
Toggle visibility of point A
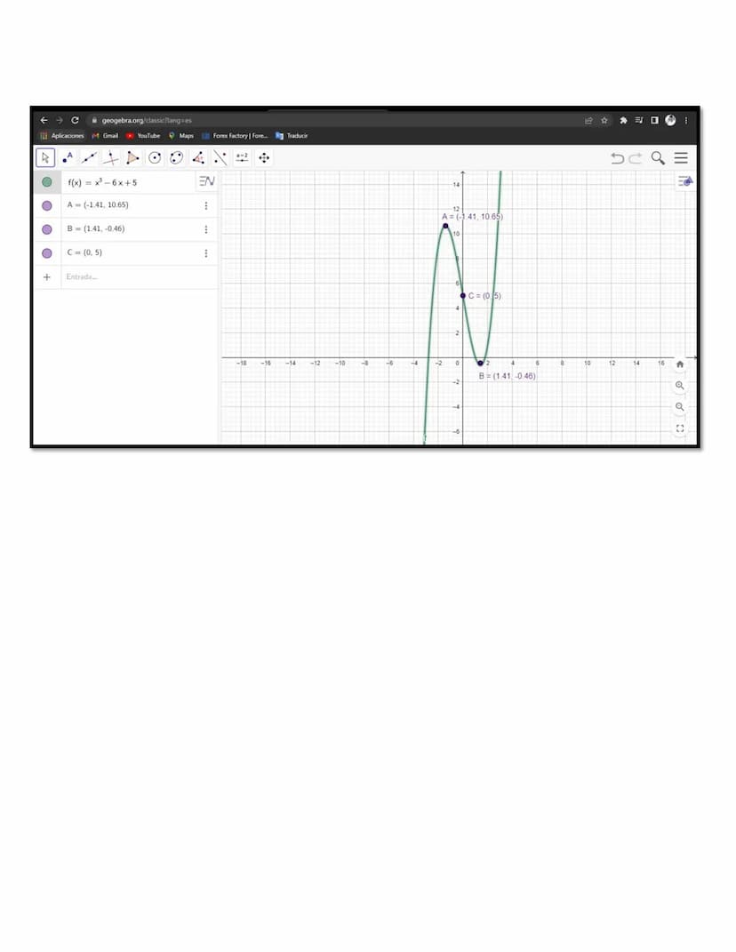pyautogui.click(x=47, y=206)
